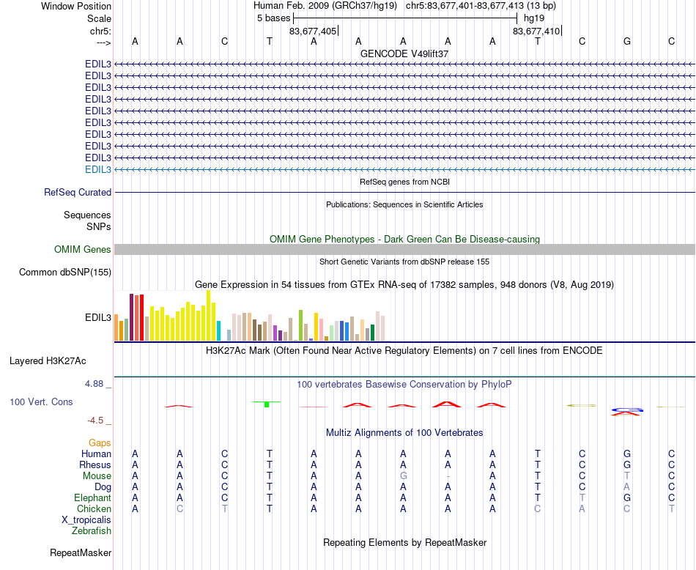Click the blue G conservation logo
Screen dimensions: 696x570
[626, 410]
